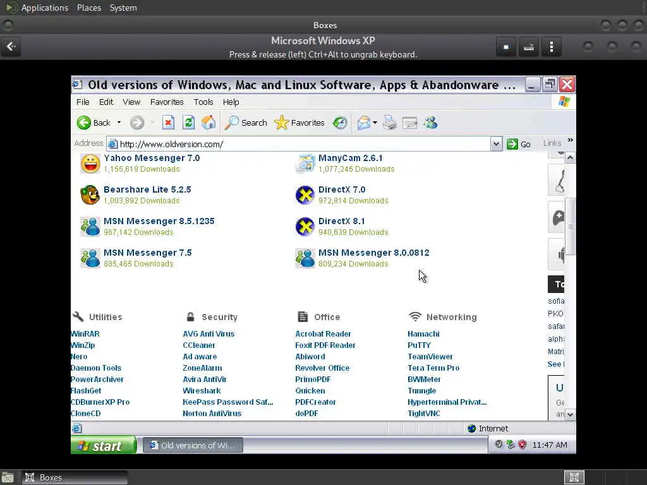Click the shield icon in XP tray
647x485 pixels.
523,445
